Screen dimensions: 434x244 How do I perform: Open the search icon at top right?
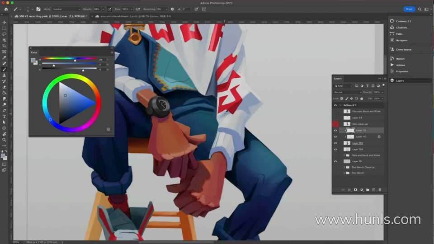[420, 9]
